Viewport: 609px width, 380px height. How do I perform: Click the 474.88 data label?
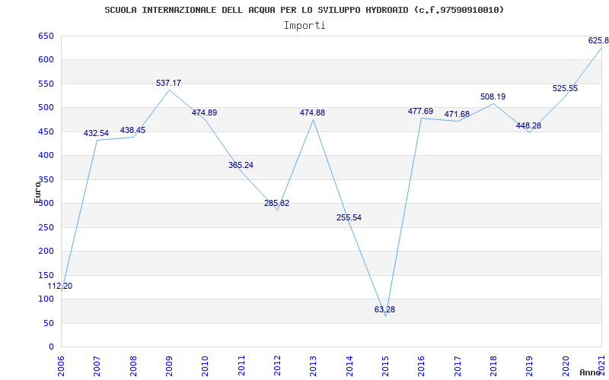(312, 112)
